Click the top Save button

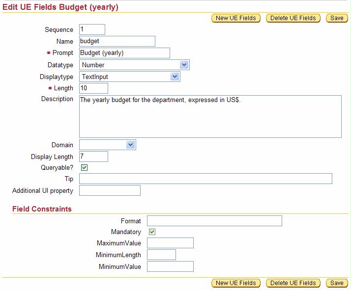337,18
